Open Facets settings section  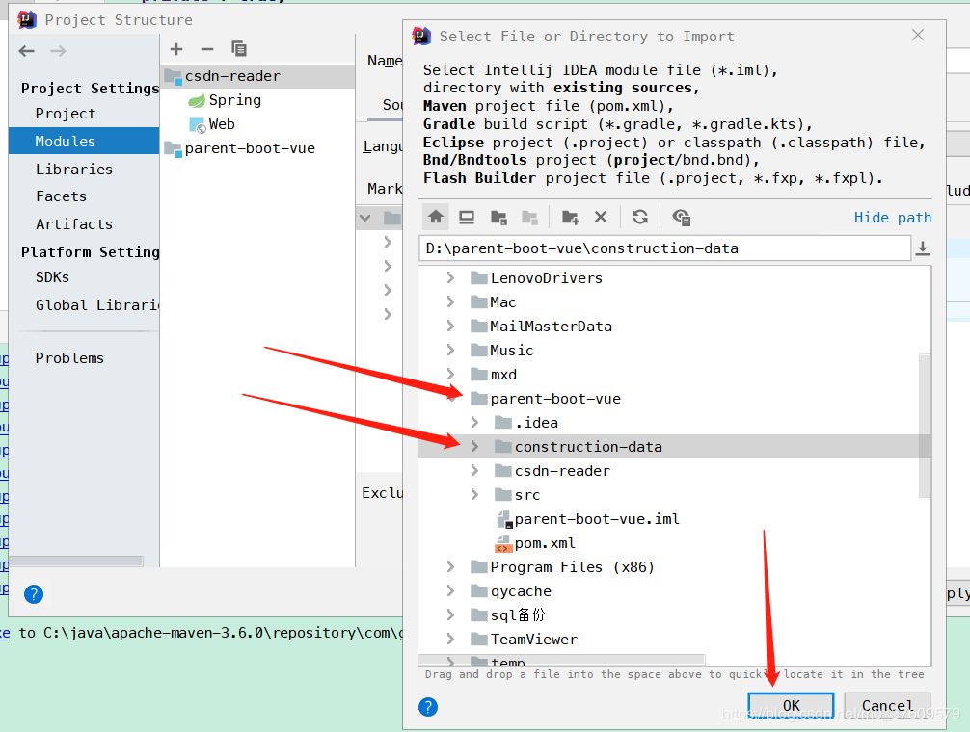pos(61,196)
